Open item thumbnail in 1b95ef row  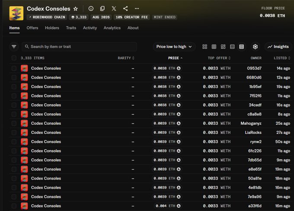click(24, 87)
